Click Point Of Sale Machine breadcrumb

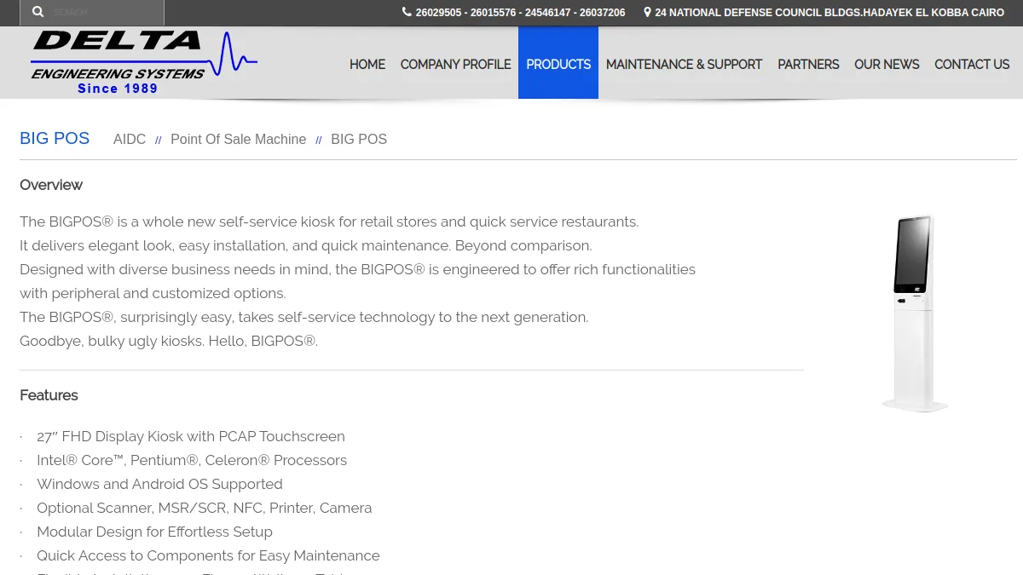[238, 139]
